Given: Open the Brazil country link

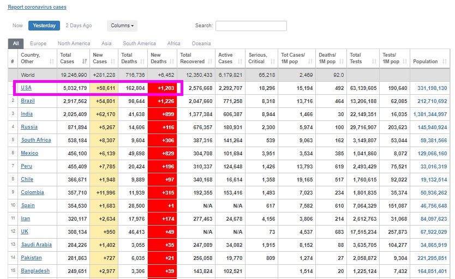Looking at the screenshot, I should coord(28,101).
